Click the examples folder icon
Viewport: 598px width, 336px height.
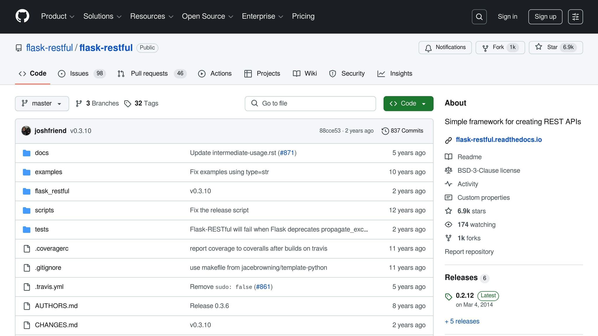pyautogui.click(x=27, y=172)
